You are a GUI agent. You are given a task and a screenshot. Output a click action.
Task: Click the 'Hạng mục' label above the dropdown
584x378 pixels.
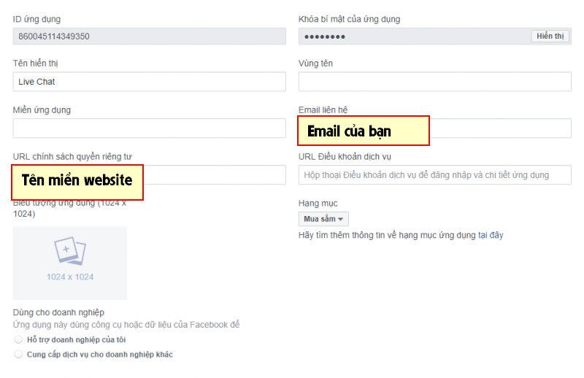click(318, 203)
